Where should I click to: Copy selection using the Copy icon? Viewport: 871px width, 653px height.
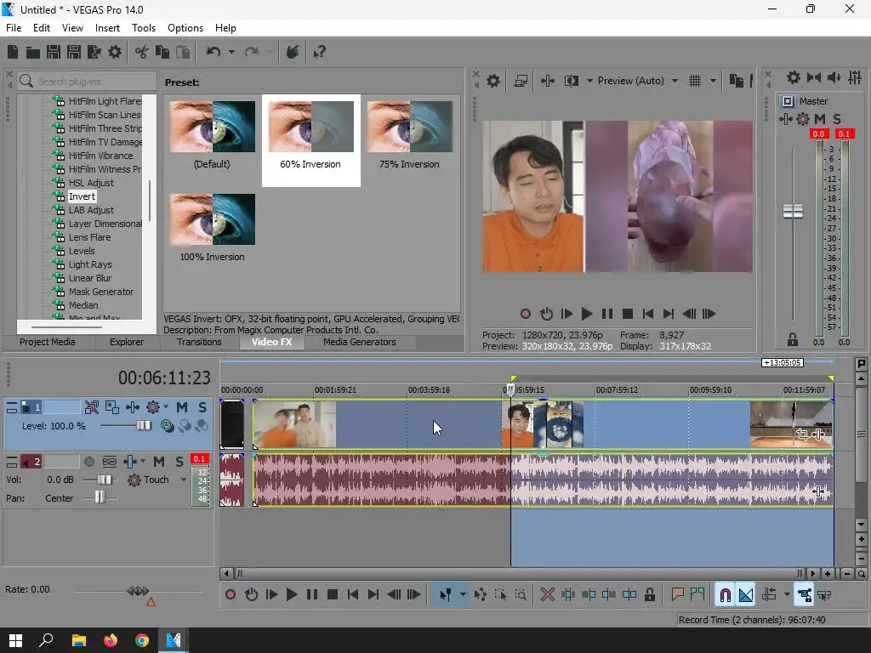tap(162, 52)
